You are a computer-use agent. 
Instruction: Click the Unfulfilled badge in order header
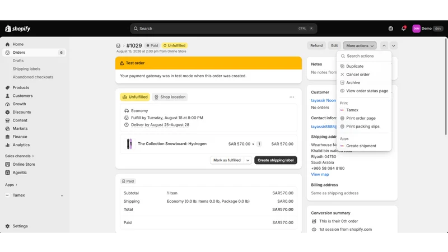tap(174, 46)
